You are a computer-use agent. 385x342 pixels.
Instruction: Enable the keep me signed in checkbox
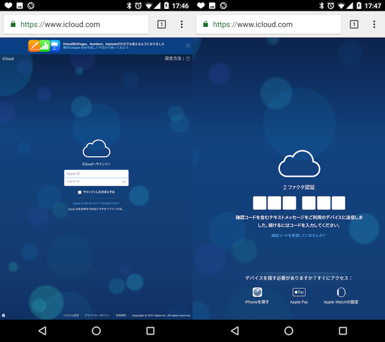point(80,192)
